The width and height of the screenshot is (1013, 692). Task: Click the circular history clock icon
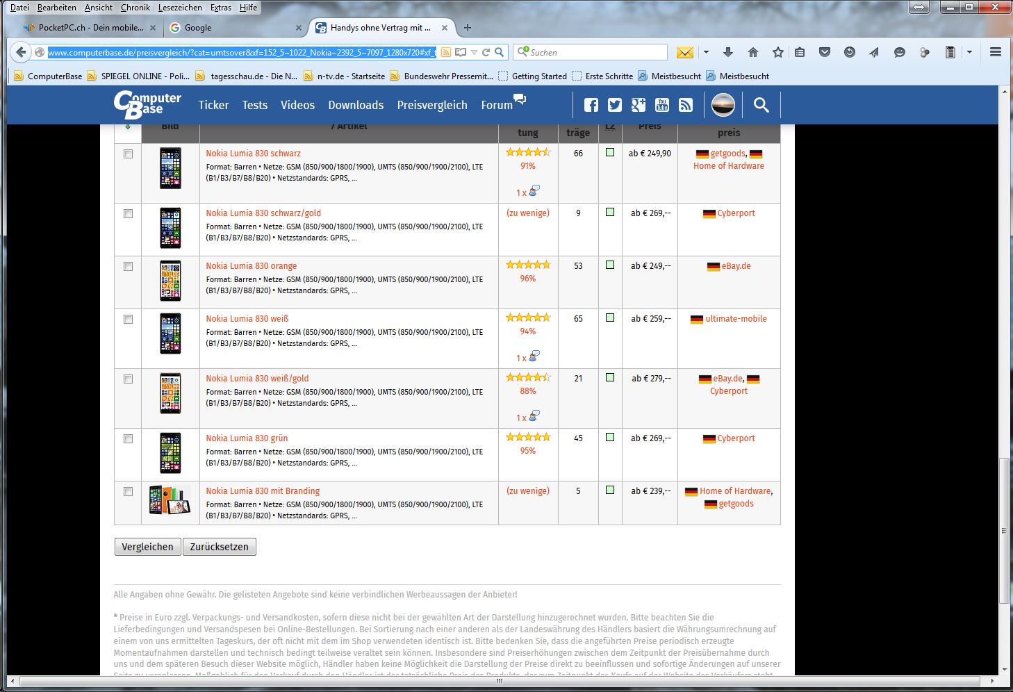pos(850,52)
